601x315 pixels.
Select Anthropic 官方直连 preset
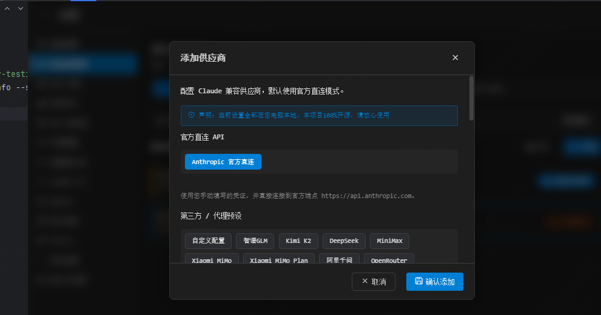(223, 162)
